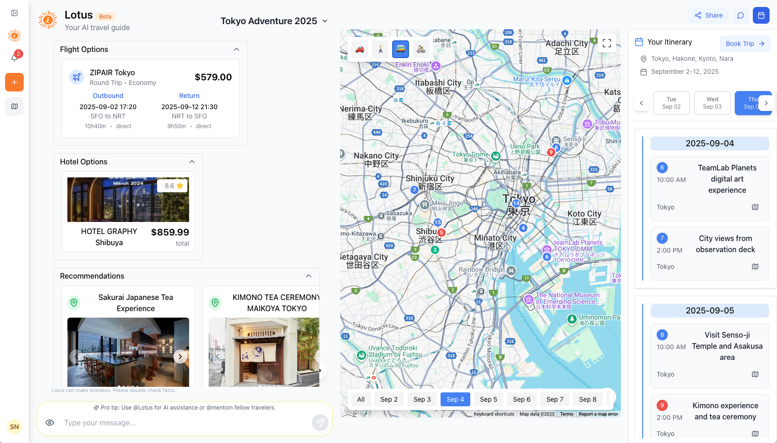Select bus transit mode on map
The width and height of the screenshot is (777, 443).
tap(401, 49)
